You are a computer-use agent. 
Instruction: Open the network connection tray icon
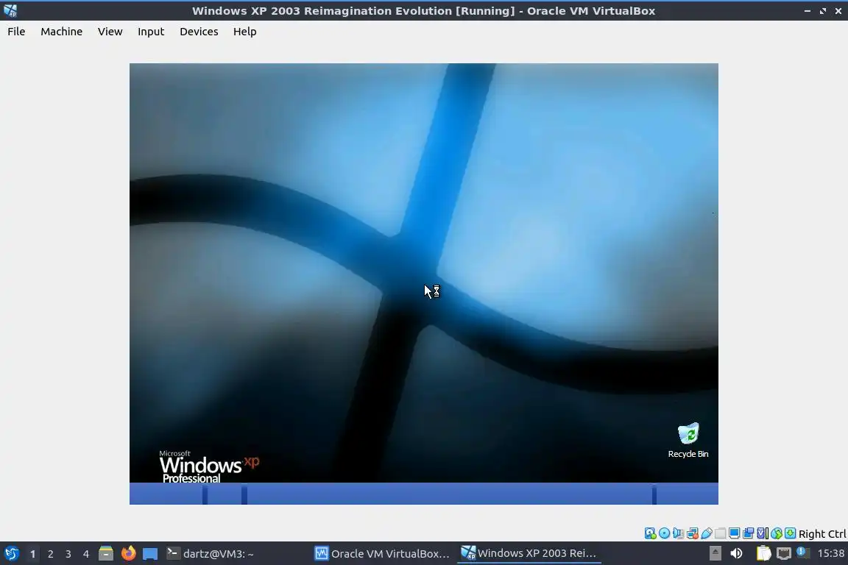point(784,553)
